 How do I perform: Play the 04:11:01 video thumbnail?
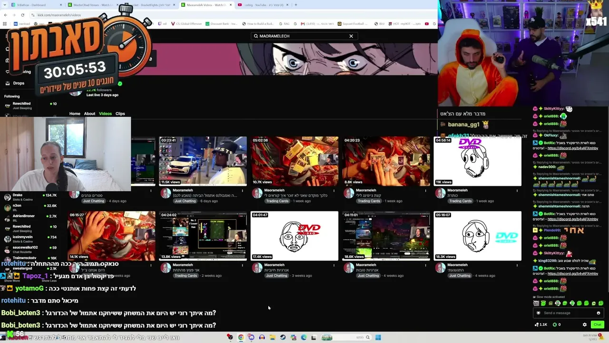pyautogui.click(x=386, y=236)
